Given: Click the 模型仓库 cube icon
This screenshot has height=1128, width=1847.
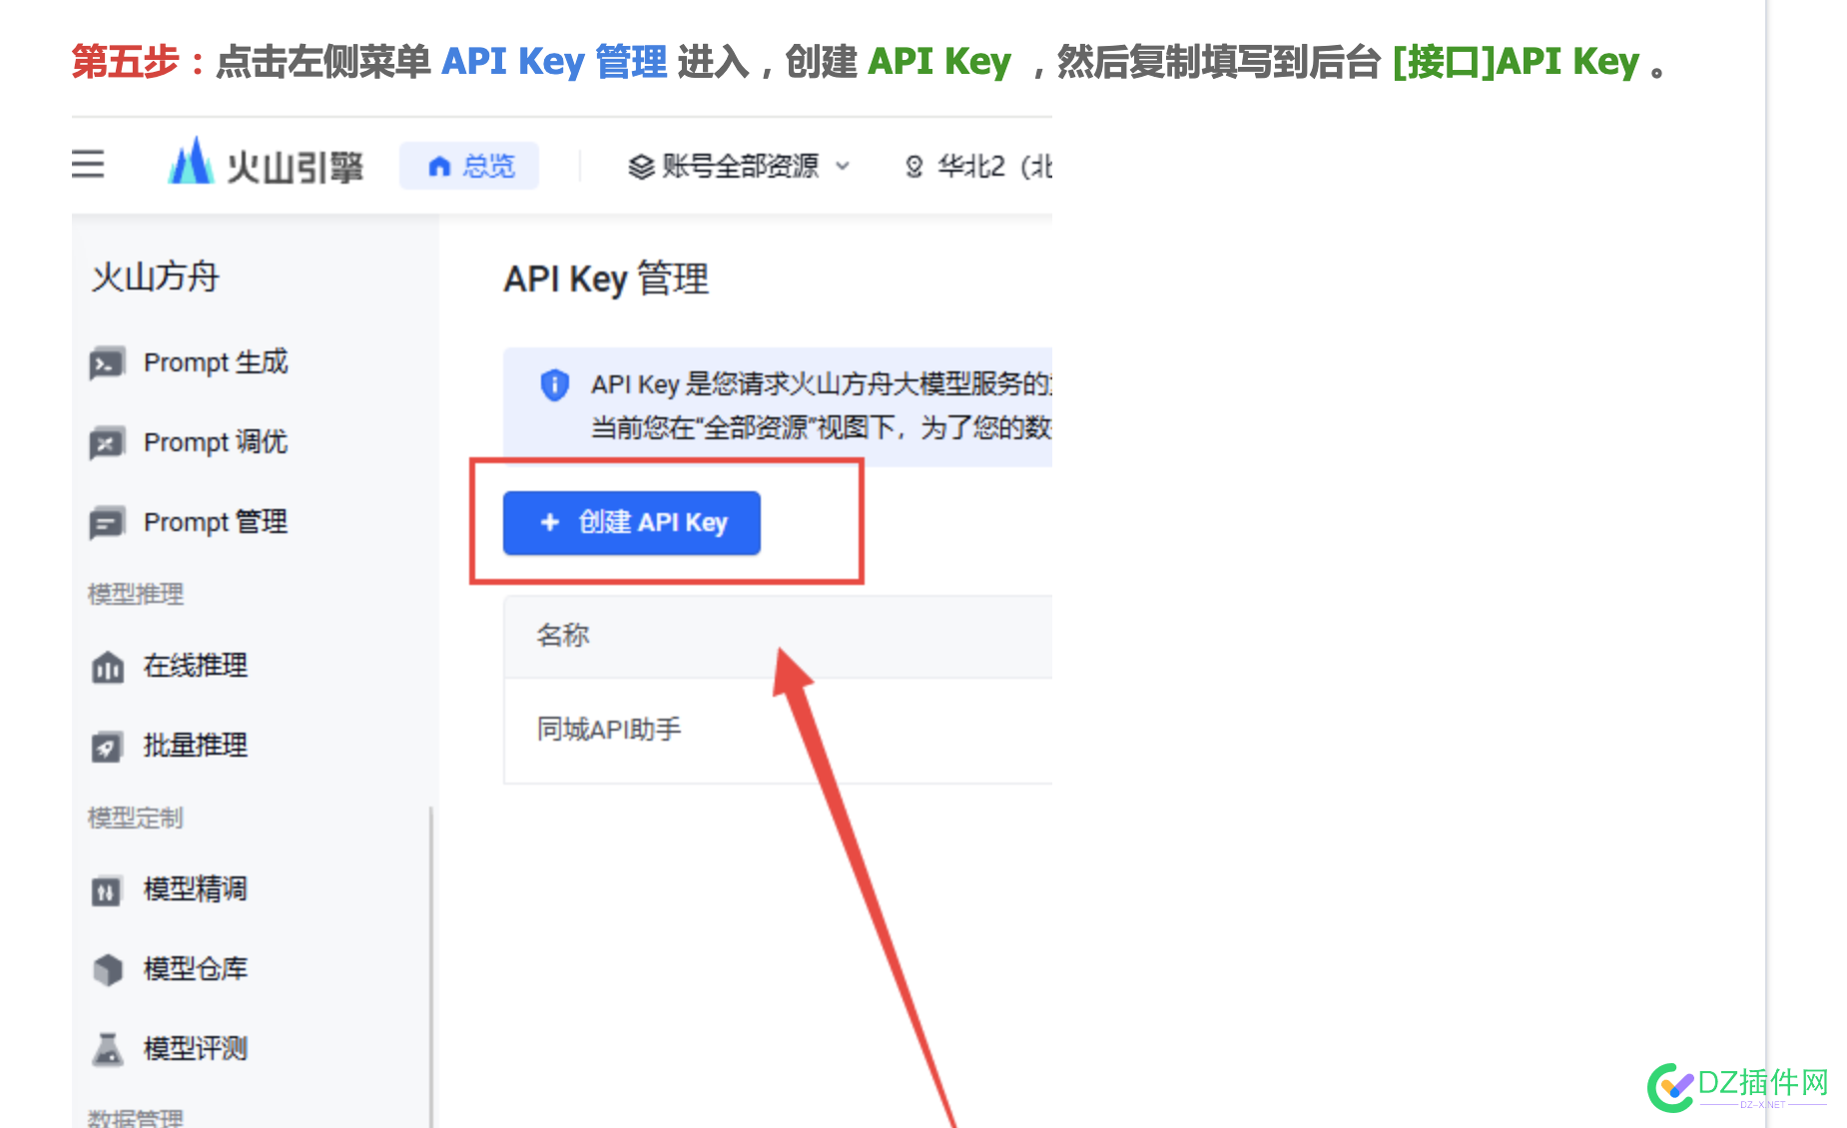Looking at the screenshot, I should pyautogui.click(x=107, y=969).
